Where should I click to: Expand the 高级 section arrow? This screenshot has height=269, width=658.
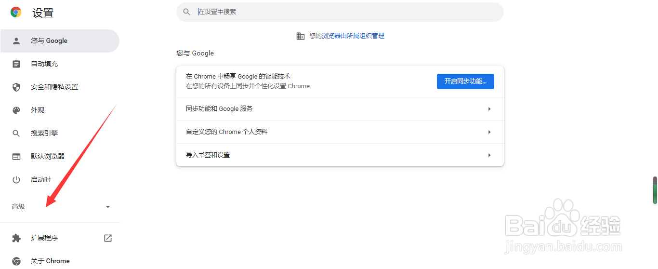(108, 207)
